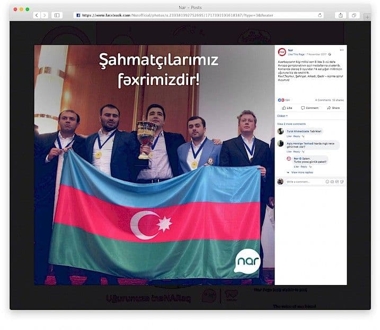Open Nar page profile logo avatar
Viewport: 380px width, 330px height.
[x=282, y=52]
